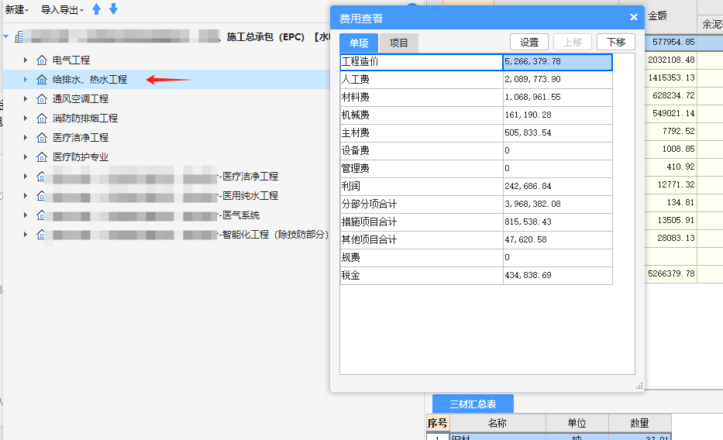Click the 规费 row label

coord(422,257)
